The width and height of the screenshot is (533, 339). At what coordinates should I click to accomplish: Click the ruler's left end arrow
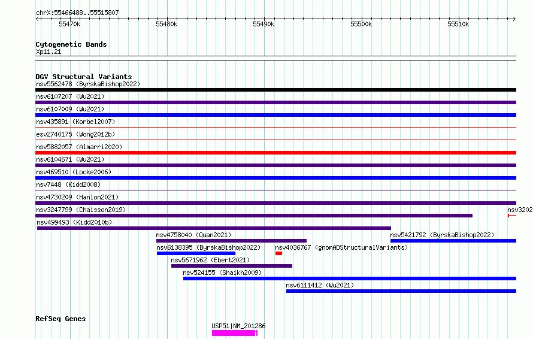pyautogui.click(x=37, y=19)
